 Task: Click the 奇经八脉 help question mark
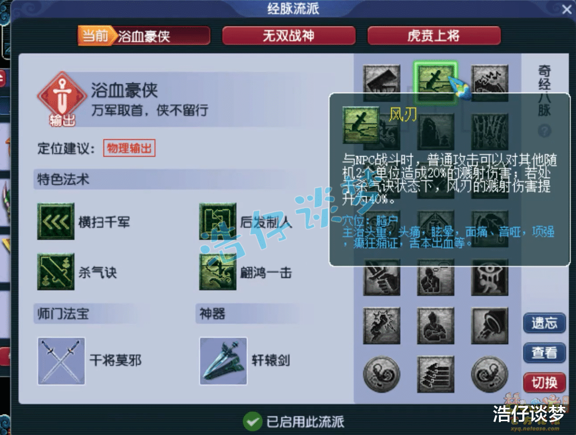click(x=544, y=130)
